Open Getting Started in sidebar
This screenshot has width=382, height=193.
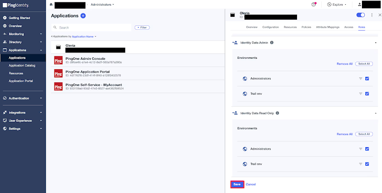[20, 18]
